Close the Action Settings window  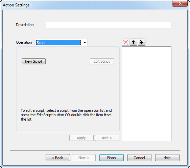pyautogui.click(x=180, y=4)
